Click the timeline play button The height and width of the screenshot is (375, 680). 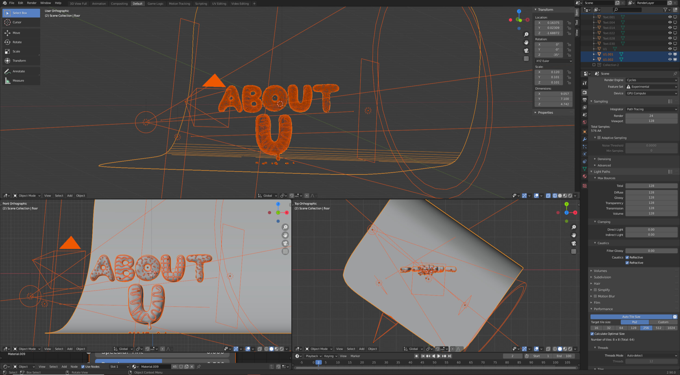(x=438, y=356)
